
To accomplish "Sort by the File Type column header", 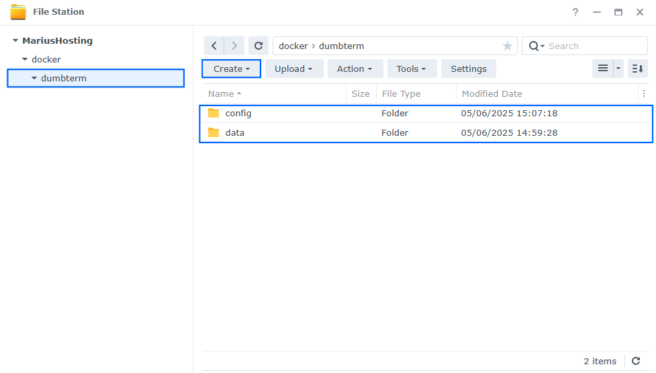I will click(x=416, y=94).
